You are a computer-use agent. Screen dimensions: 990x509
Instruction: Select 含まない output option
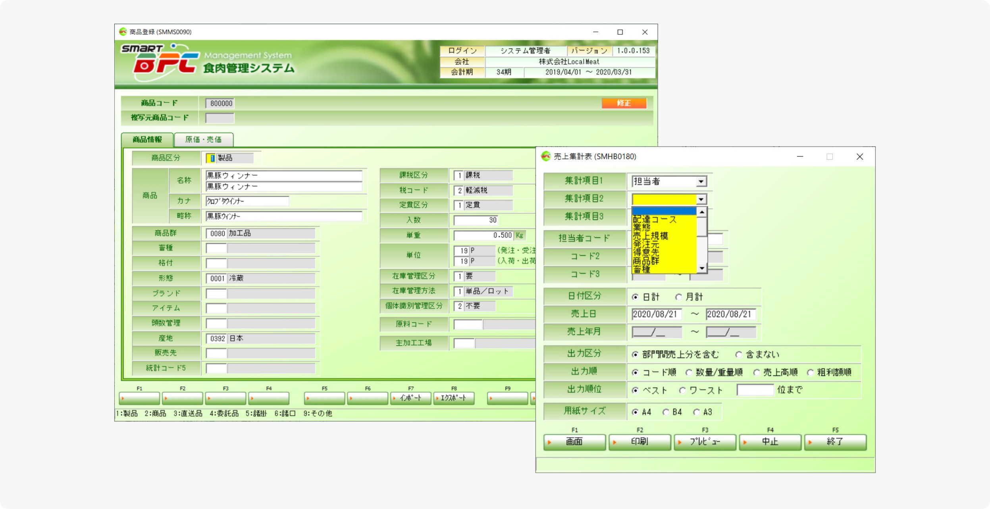click(739, 355)
